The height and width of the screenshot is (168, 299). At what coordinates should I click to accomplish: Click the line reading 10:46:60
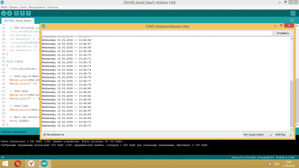tap(66, 88)
